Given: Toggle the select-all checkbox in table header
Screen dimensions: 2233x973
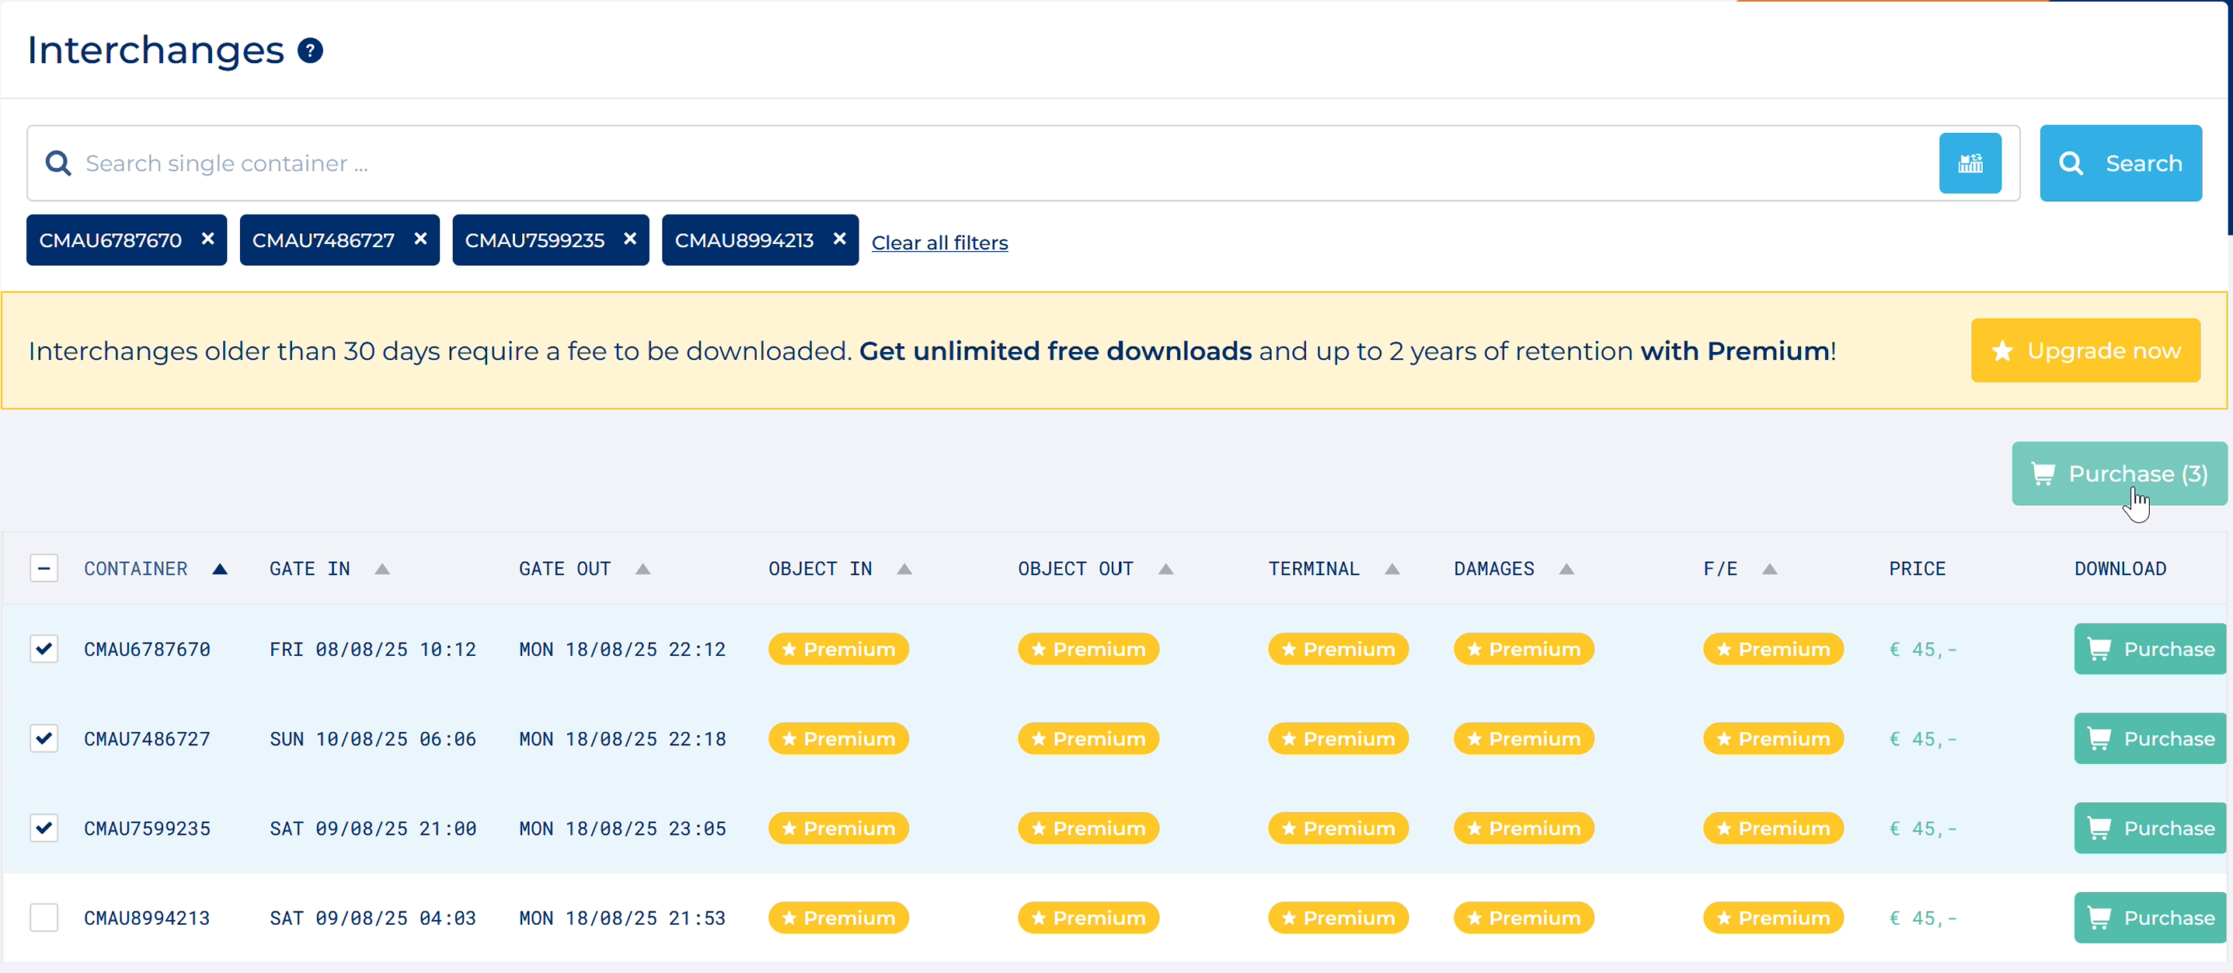Looking at the screenshot, I should click(44, 568).
